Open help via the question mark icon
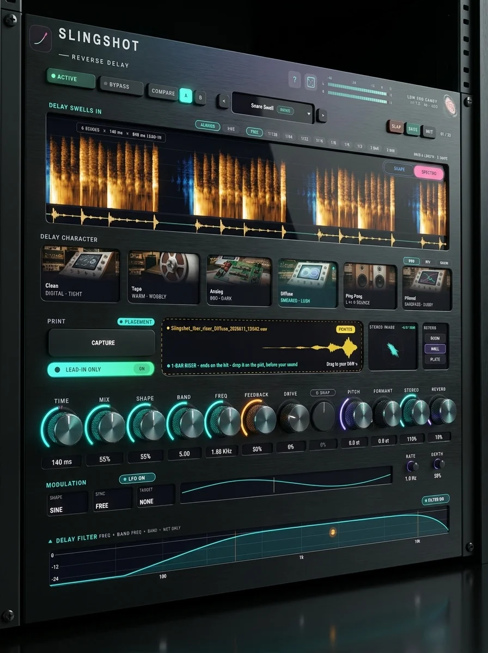 tap(295, 80)
